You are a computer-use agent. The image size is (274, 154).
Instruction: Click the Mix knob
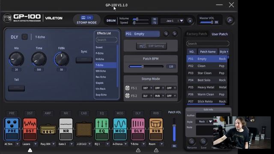[x=16, y=59]
